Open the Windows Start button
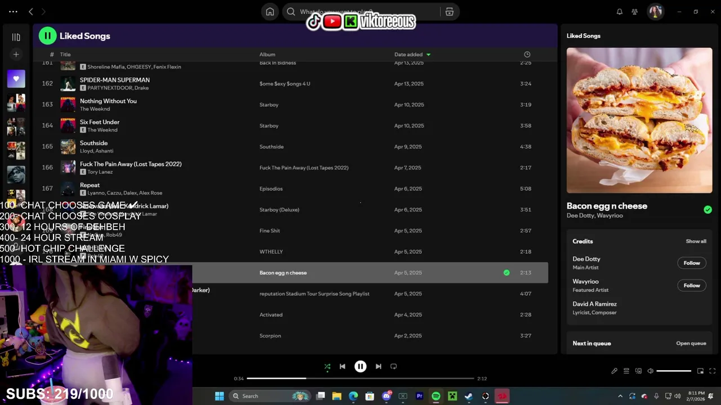The width and height of the screenshot is (721, 405). 219,396
